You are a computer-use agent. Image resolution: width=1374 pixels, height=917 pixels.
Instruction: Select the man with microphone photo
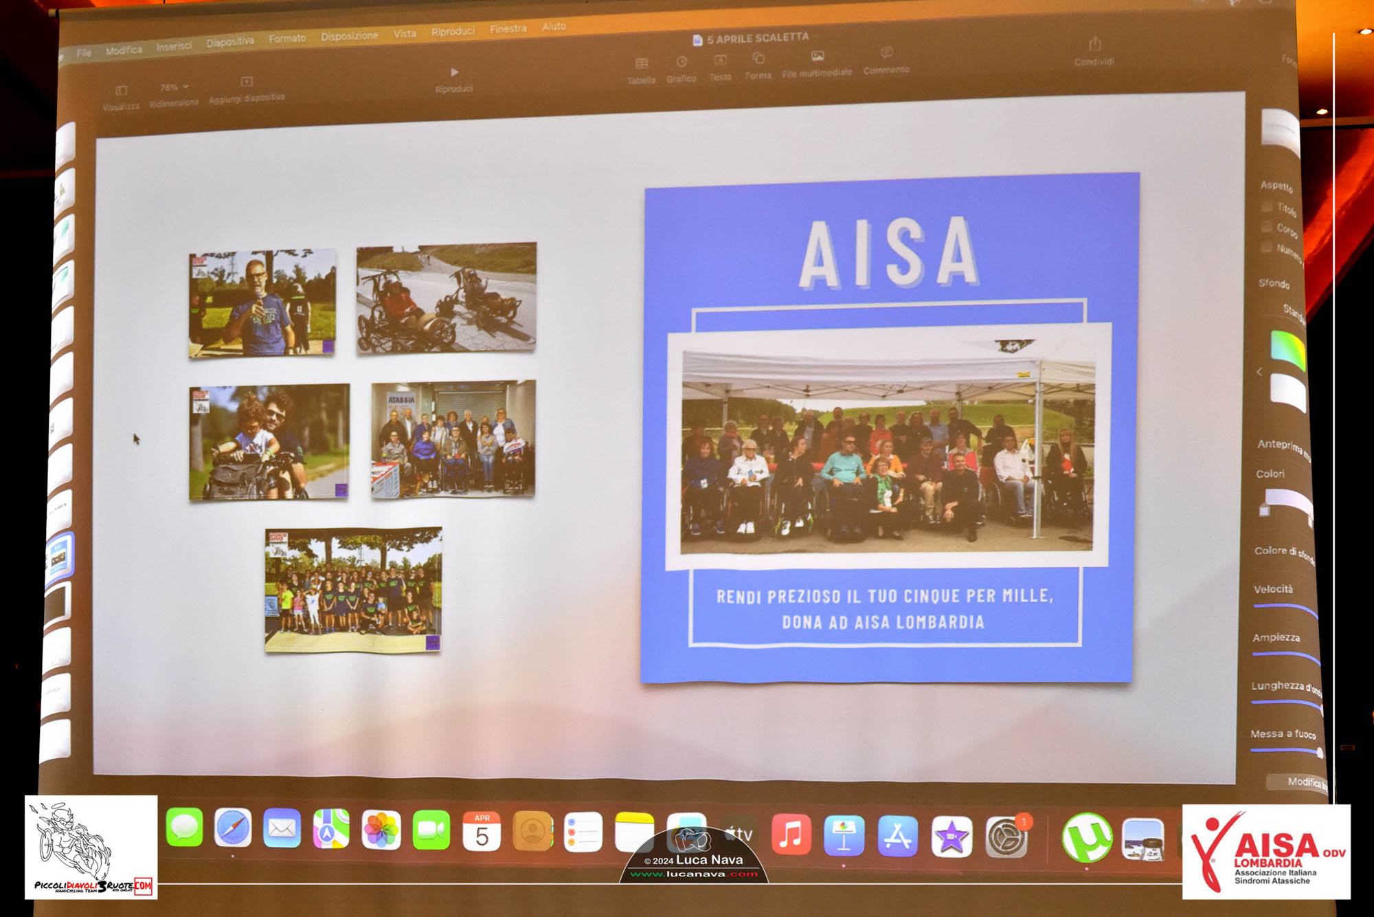(x=262, y=303)
